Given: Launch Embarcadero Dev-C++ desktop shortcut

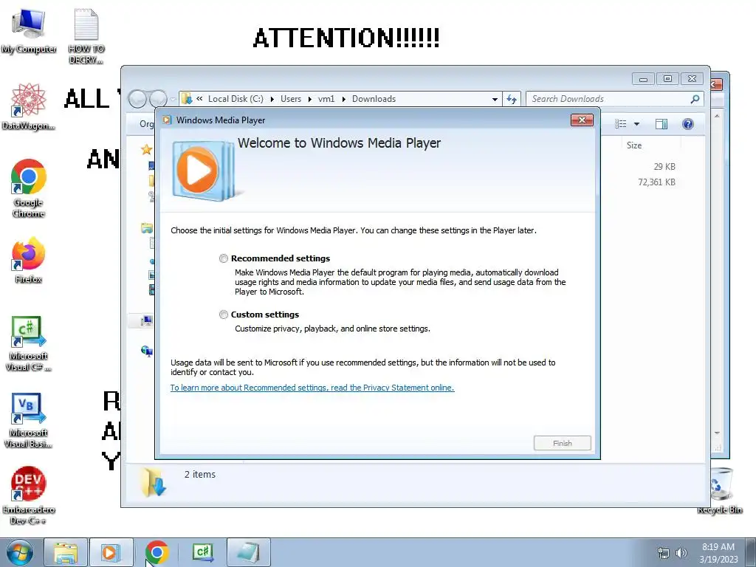Looking at the screenshot, I should click(x=29, y=495).
